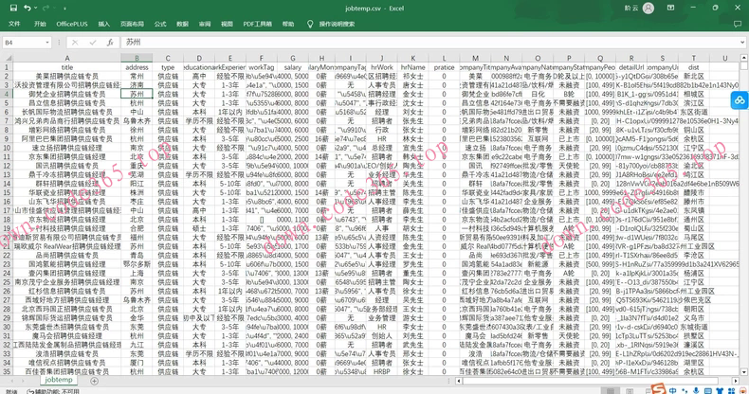Click the Name Box showing B4

[x=24, y=43]
